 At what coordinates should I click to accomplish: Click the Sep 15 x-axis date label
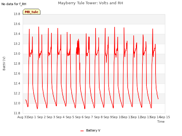point(165,117)
